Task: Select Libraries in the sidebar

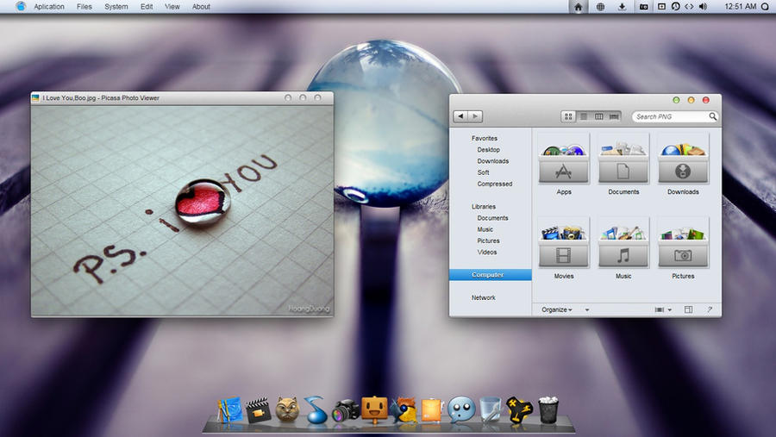Action: point(484,207)
